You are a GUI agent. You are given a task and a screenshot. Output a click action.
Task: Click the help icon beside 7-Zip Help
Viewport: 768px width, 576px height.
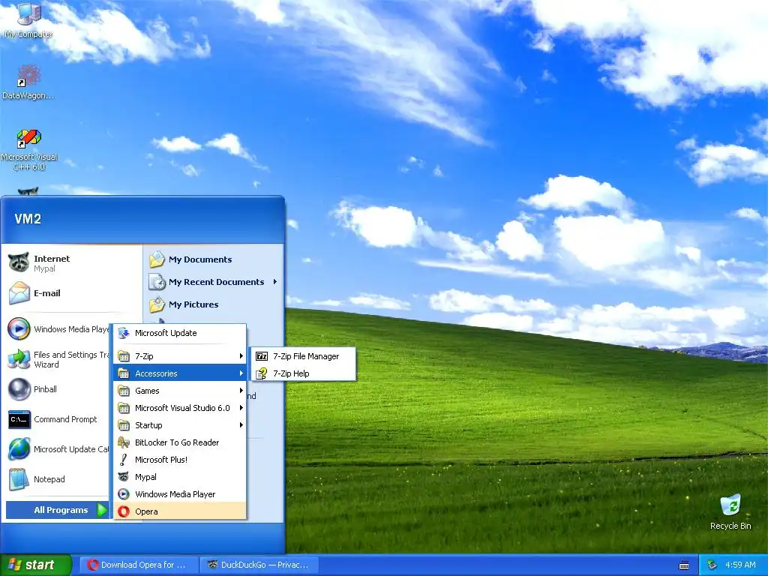262,373
